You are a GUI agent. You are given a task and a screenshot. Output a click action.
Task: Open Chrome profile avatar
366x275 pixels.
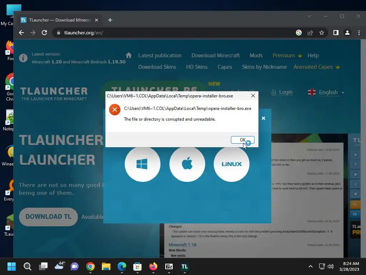coord(347,33)
